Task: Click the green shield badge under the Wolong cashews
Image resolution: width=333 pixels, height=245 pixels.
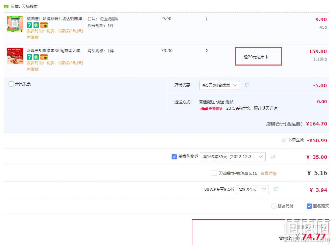Action: tap(36, 57)
